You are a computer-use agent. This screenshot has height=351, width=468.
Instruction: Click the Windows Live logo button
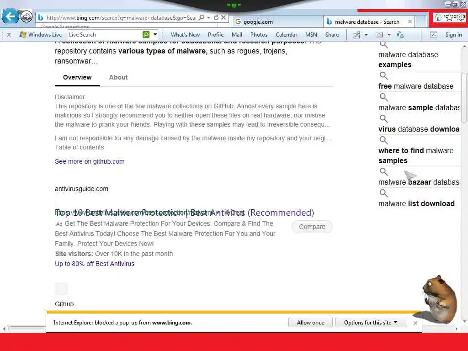point(40,35)
